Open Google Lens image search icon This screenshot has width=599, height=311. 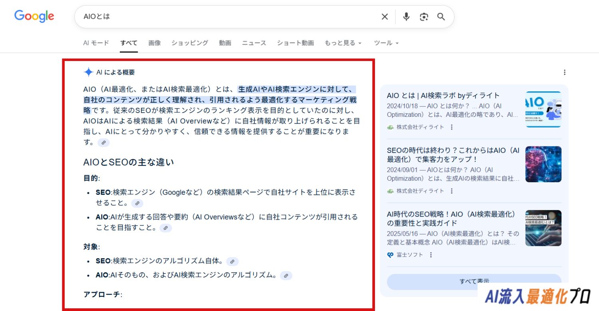point(424,17)
